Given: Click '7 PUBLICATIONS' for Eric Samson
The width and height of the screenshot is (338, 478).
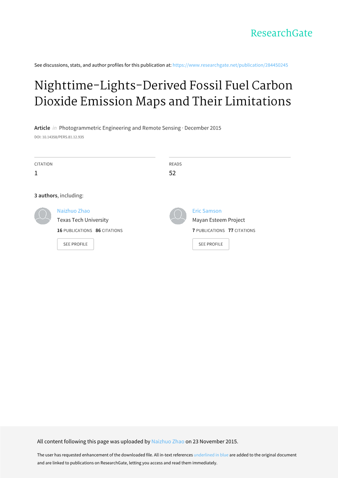Looking at the screenshot, I should (x=209, y=230).
